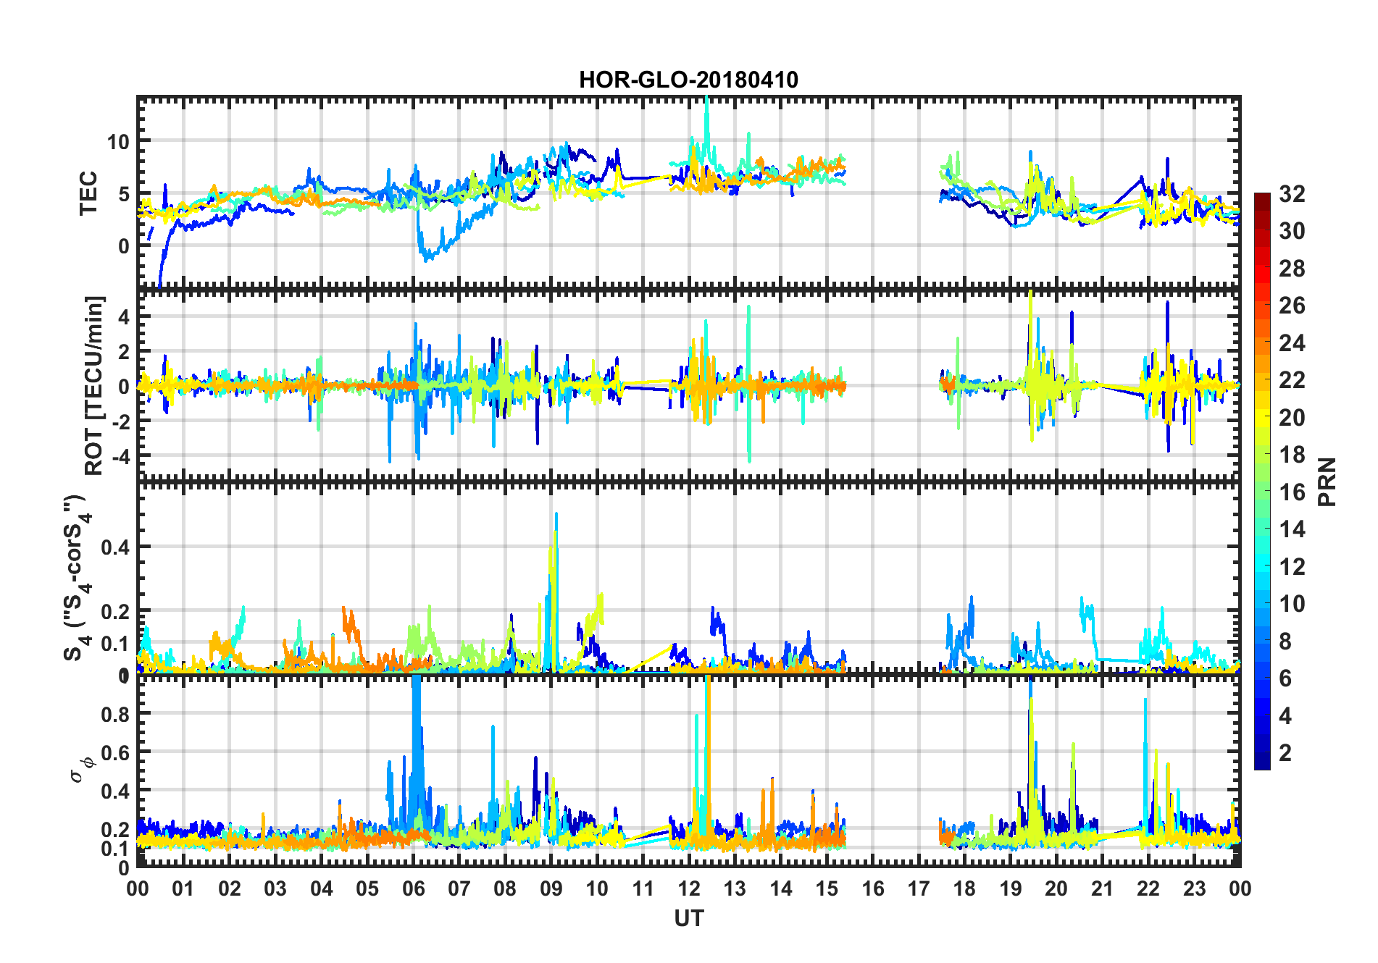
Task: Click the PRN color scale bar
Action: pos(1262,481)
